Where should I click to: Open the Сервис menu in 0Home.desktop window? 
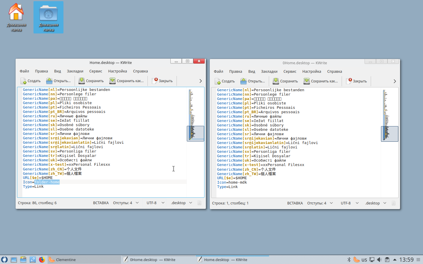point(290,72)
